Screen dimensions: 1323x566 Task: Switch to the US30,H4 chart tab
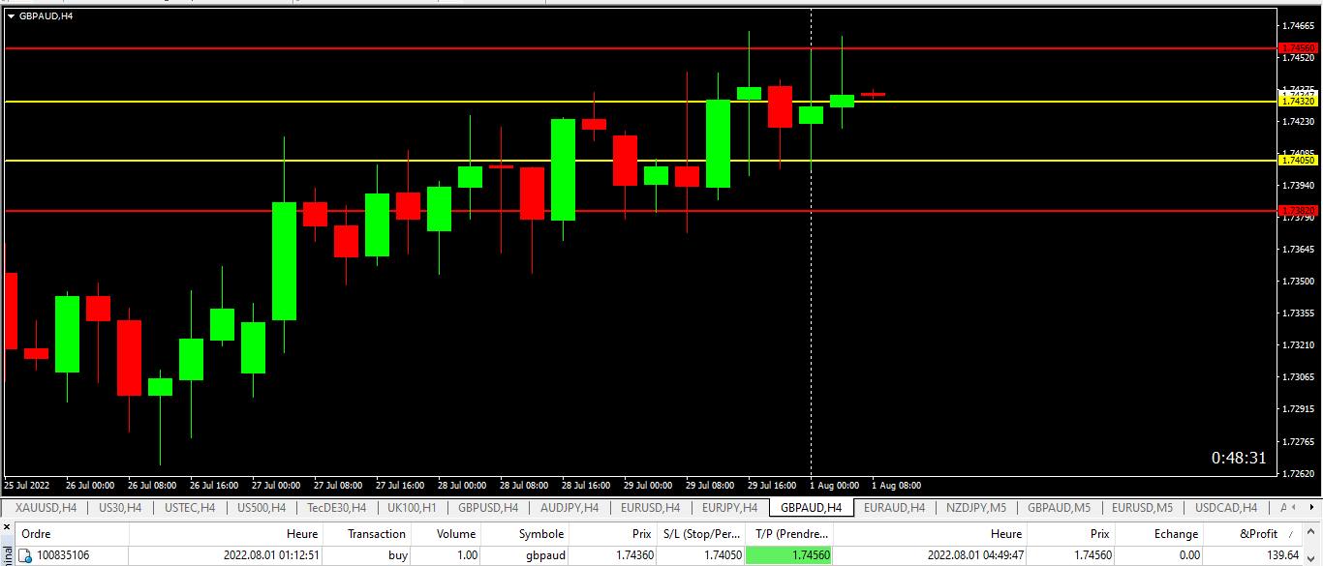(120, 507)
